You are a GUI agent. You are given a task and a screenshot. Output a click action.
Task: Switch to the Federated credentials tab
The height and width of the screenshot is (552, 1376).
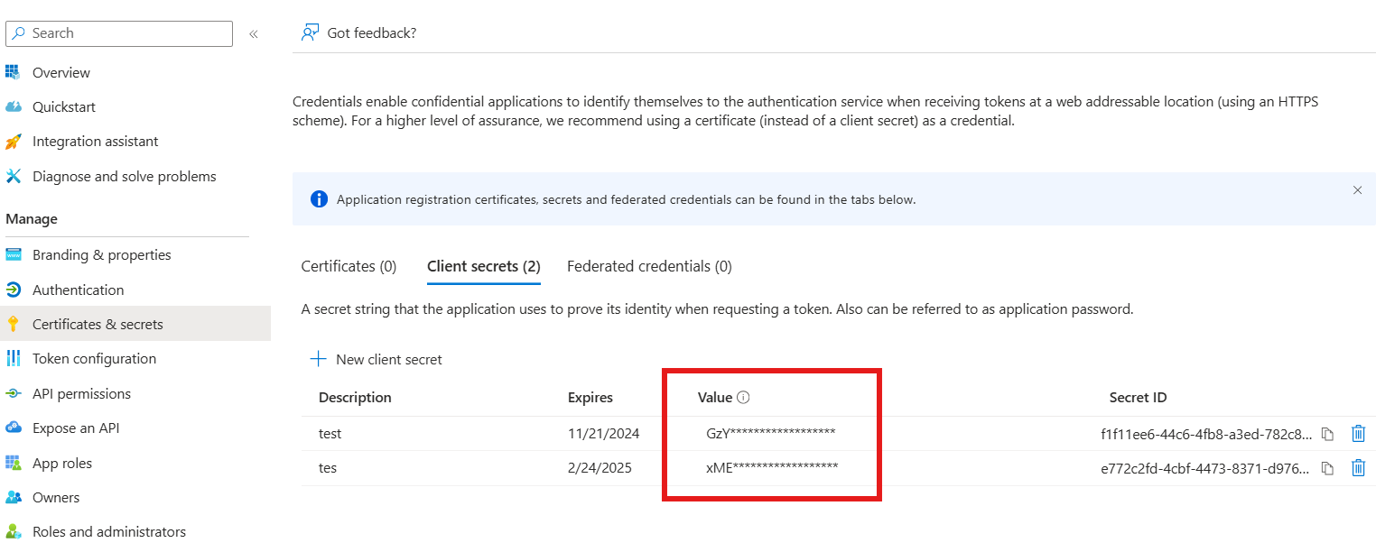point(650,266)
